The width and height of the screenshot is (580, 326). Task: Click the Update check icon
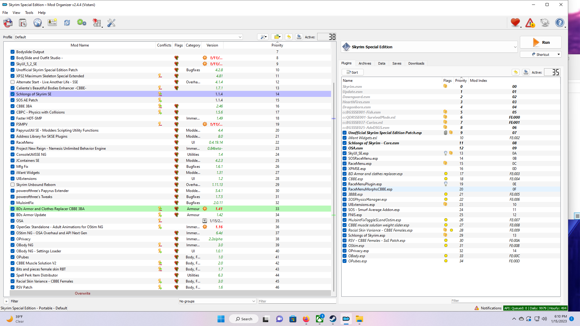click(545, 23)
